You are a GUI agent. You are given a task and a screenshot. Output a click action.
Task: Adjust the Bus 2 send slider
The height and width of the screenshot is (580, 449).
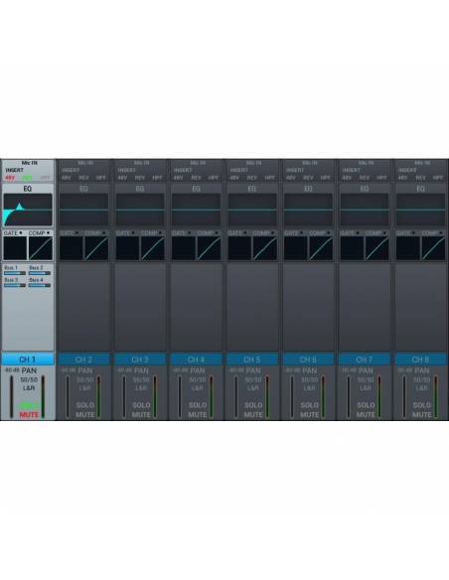[40, 273]
